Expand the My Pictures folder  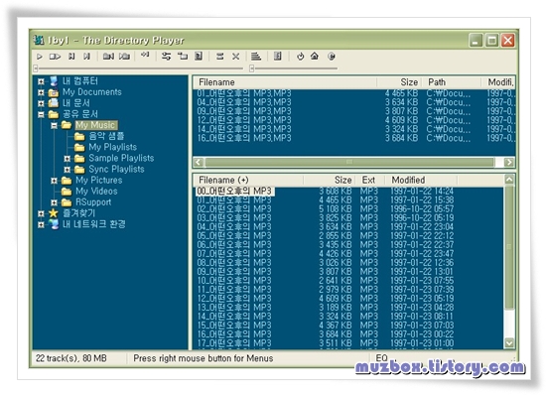pyautogui.click(x=54, y=181)
